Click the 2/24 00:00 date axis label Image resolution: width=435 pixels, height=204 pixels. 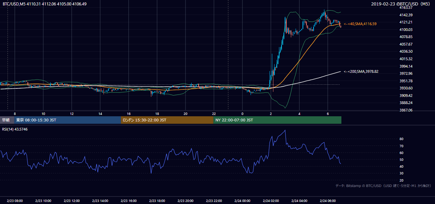(x=242, y=201)
